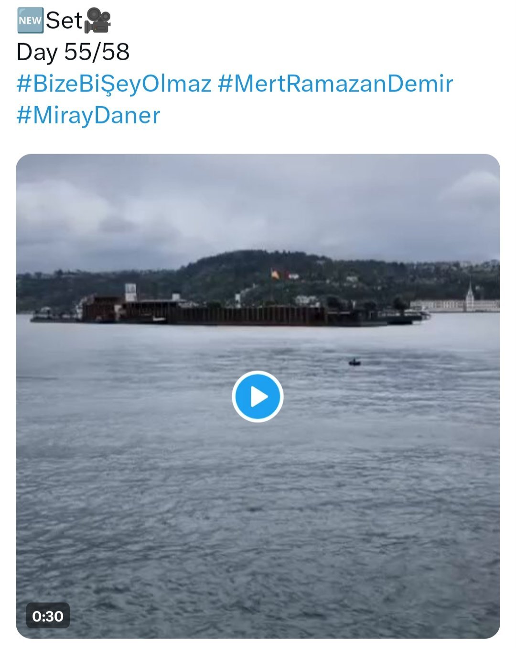Open the #BizeBiŞeyOlmaz hashtag
The image size is (516, 648).
pyautogui.click(x=114, y=84)
